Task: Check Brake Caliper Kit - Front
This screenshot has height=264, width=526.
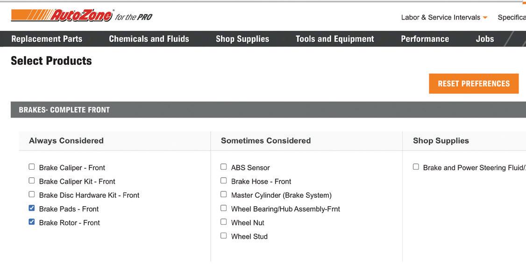Action: (x=32, y=181)
